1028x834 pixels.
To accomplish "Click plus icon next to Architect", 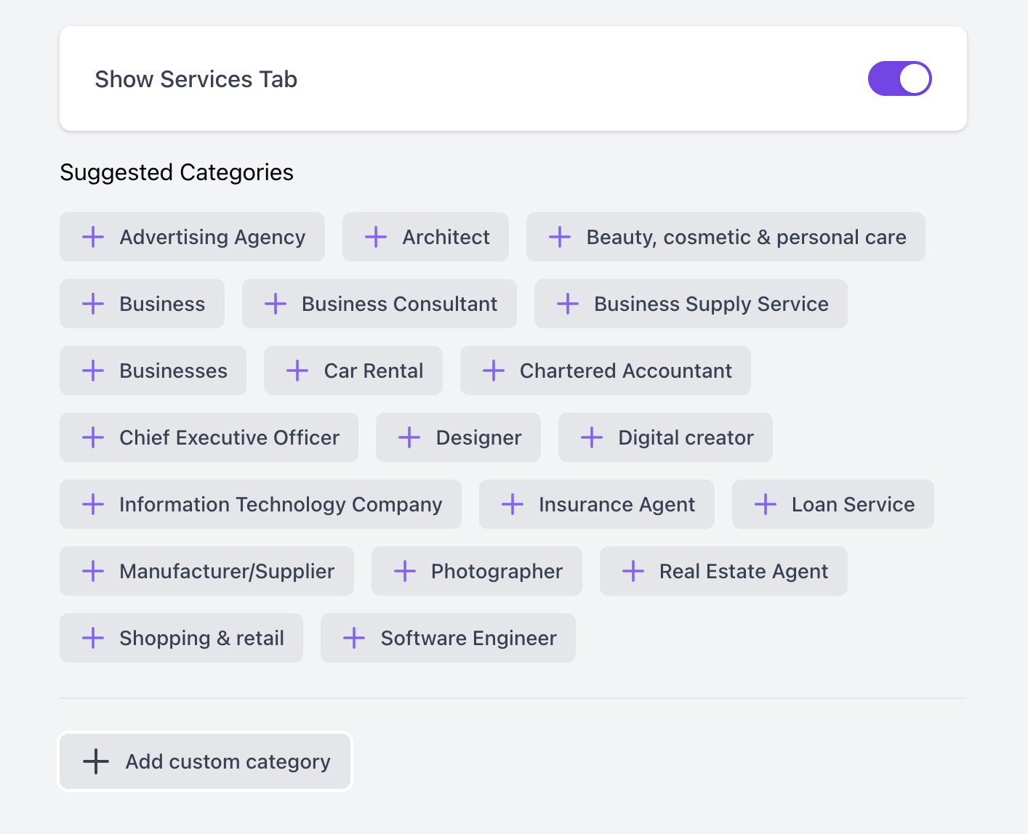I will pos(376,237).
